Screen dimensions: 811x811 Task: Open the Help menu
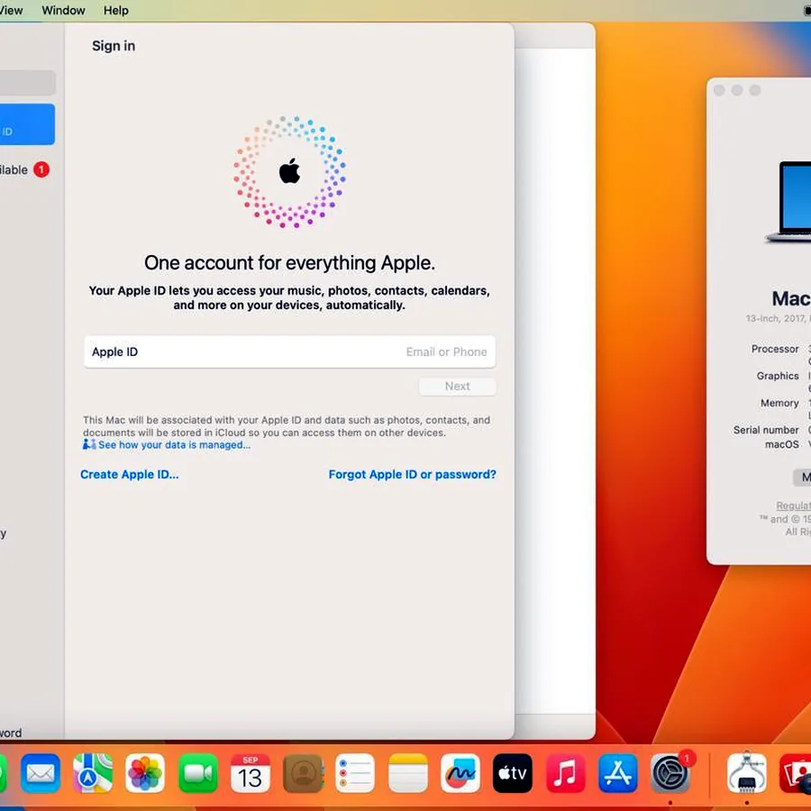click(116, 10)
